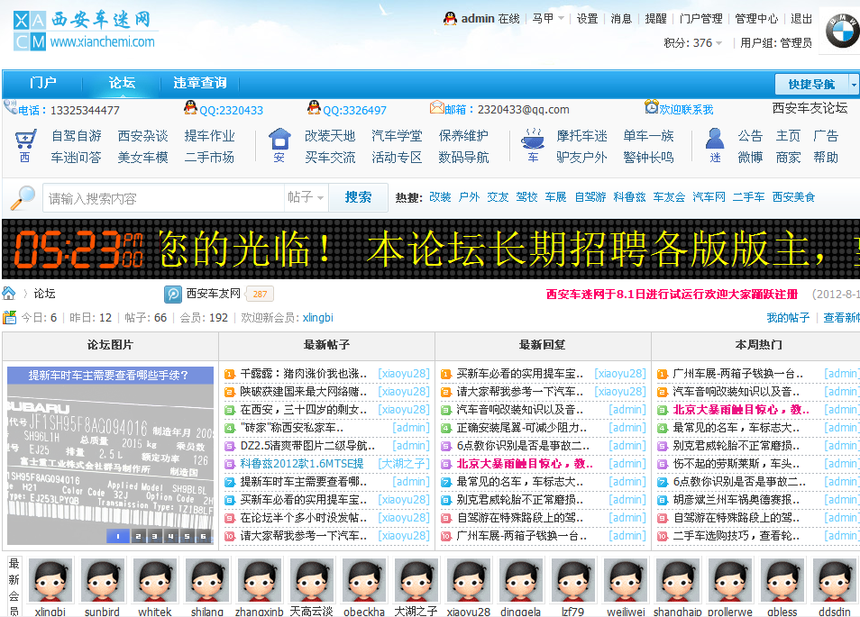Click the person silhouette category icon

[715, 139]
